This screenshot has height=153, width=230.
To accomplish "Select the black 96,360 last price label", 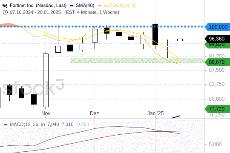I will (x=217, y=39).
